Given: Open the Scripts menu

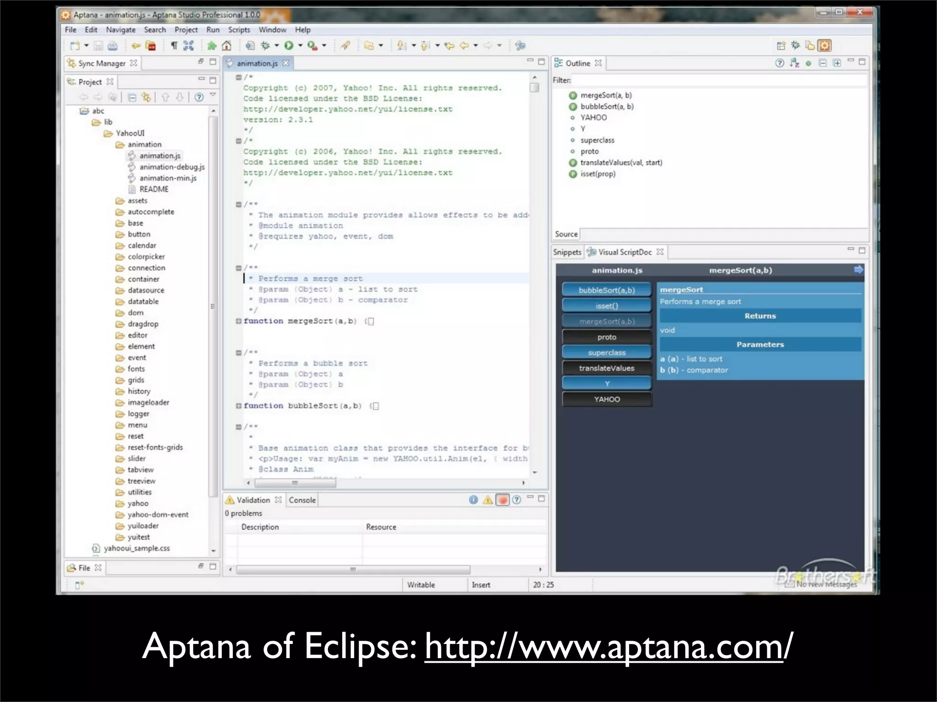Looking at the screenshot, I should click(x=239, y=30).
